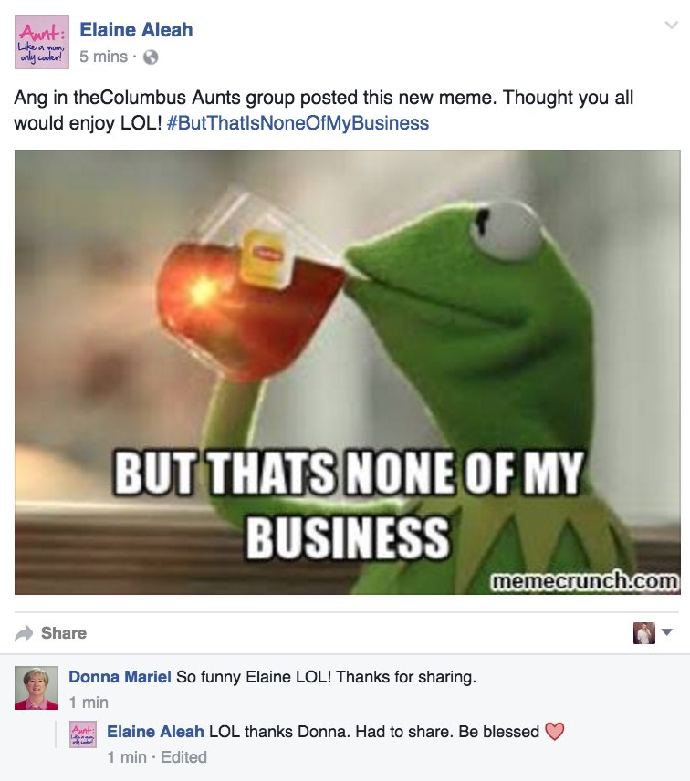Show edit history via Edited label
This screenshot has height=781, width=690.
click(183, 757)
